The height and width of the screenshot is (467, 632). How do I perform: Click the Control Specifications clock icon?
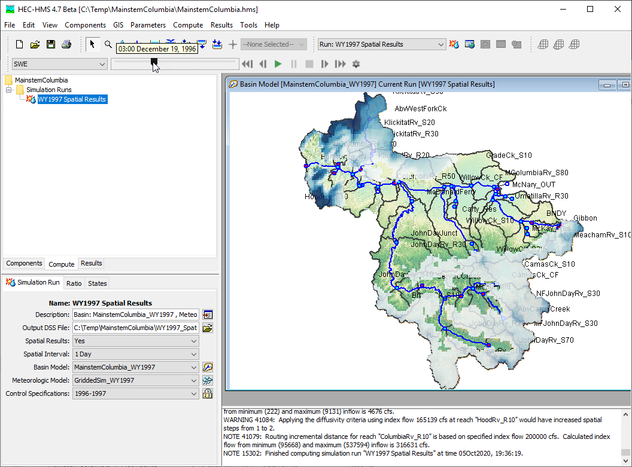(x=208, y=393)
